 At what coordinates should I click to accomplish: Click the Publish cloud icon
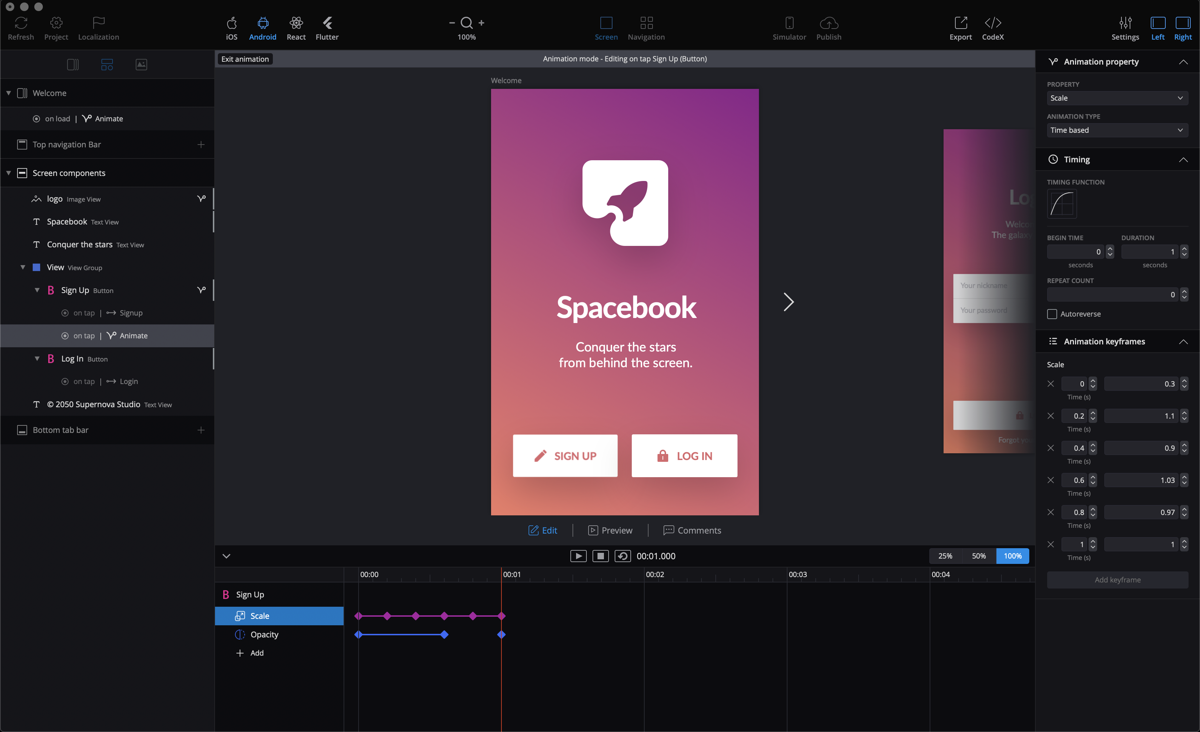pyautogui.click(x=829, y=23)
